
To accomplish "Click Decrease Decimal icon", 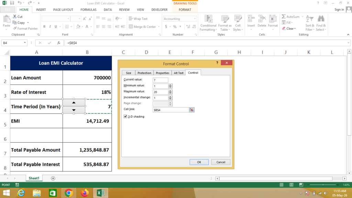I will point(194,26).
